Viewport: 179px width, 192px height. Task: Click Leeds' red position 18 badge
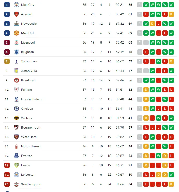pos(7,165)
